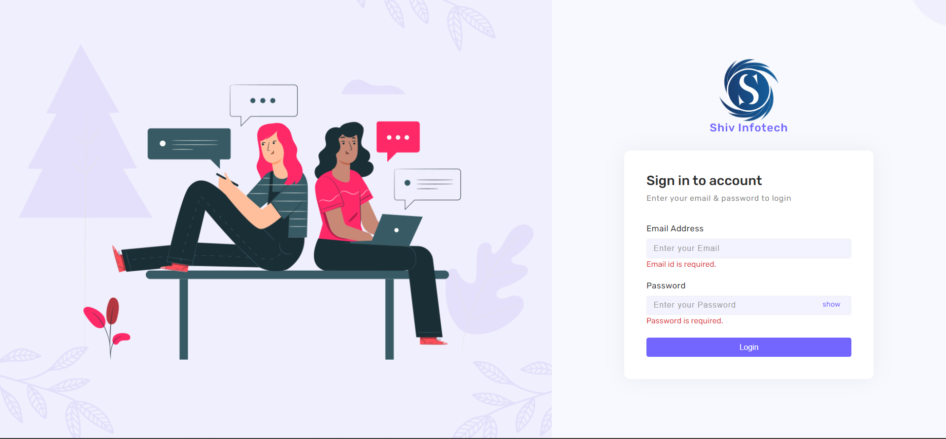Click the Enter your email & password subtitle

pyautogui.click(x=718, y=198)
